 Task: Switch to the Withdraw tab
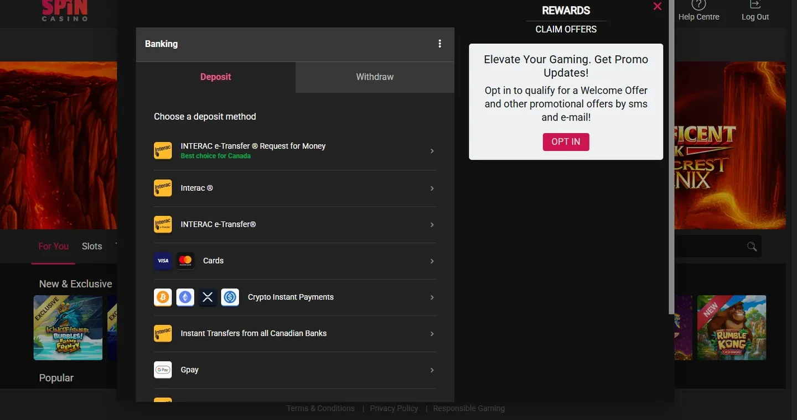click(x=375, y=77)
